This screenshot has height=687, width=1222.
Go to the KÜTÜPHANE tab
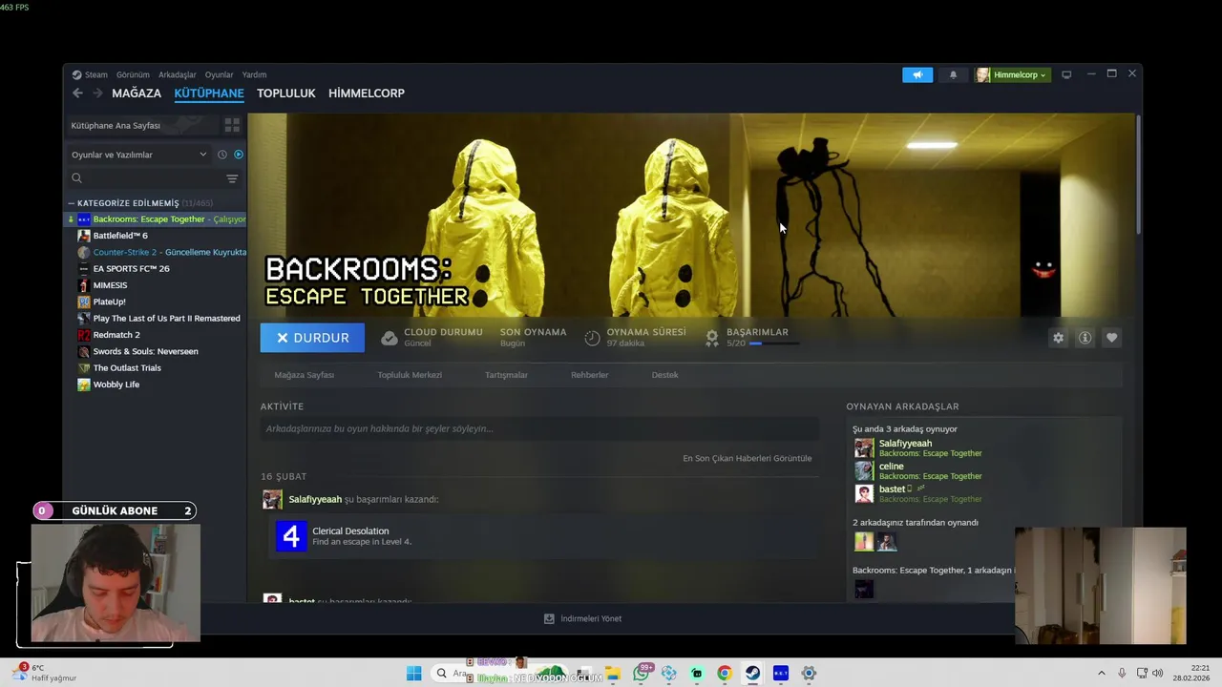click(209, 93)
